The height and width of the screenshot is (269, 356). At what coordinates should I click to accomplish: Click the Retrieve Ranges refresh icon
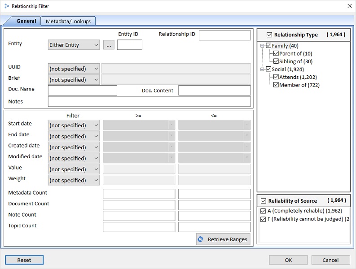200,239
